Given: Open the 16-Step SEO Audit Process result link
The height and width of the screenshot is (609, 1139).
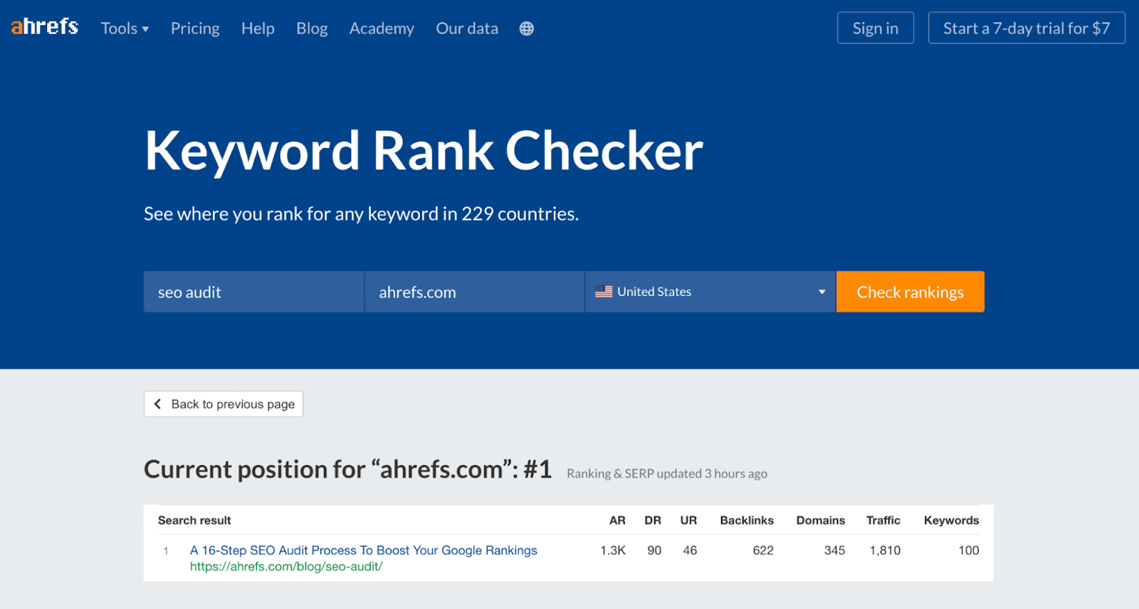Looking at the screenshot, I should [x=364, y=550].
